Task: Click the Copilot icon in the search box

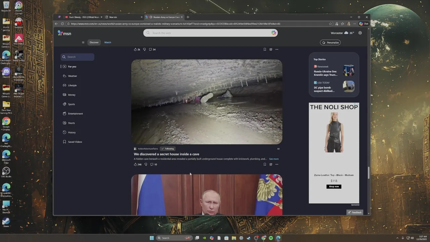Action: pyautogui.click(x=274, y=33)
